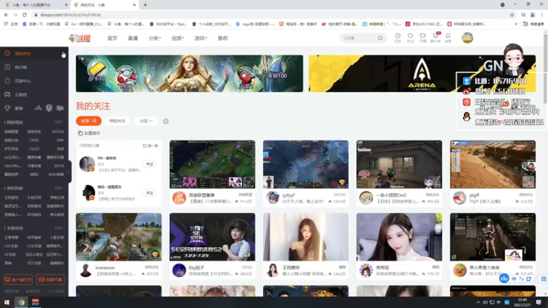Open the 5E tournament stream thumbnail

pyautogui.click(x=212, y=237)
